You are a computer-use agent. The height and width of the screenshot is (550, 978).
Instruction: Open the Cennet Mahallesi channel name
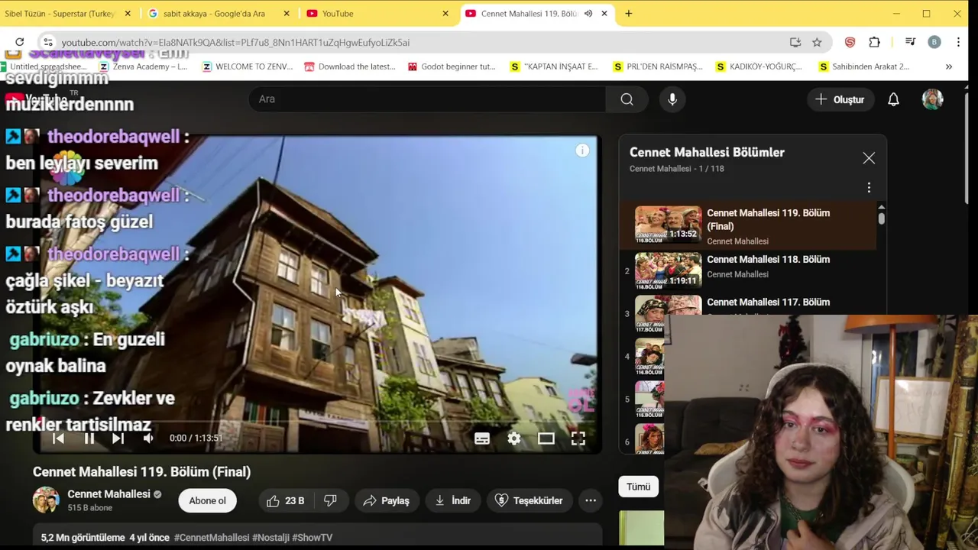(x=108, y=494)
